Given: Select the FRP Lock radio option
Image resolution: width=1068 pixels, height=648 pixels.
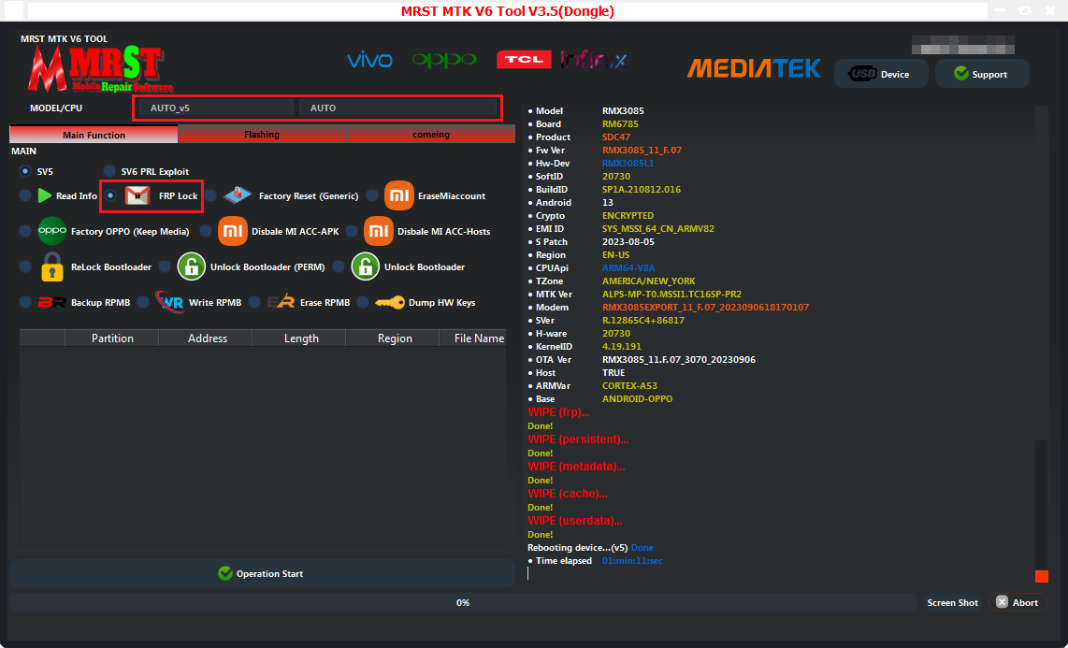Looking at the screenshot, I should point(110,196).
